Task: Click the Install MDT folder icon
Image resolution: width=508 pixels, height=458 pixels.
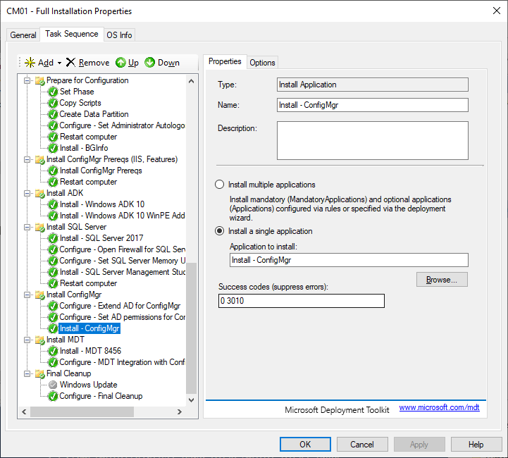Action: [40, 340]
